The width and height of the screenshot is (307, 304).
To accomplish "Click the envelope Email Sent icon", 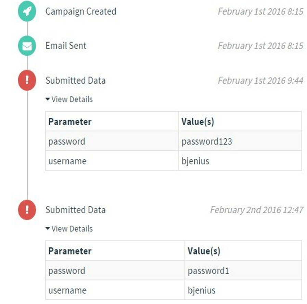I will pyautogui.click(x=27, y=46).
